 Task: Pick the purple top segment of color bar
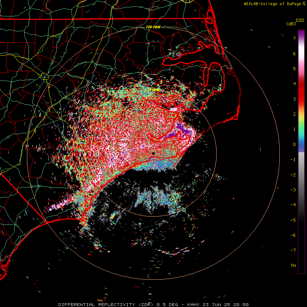point(301,34)
